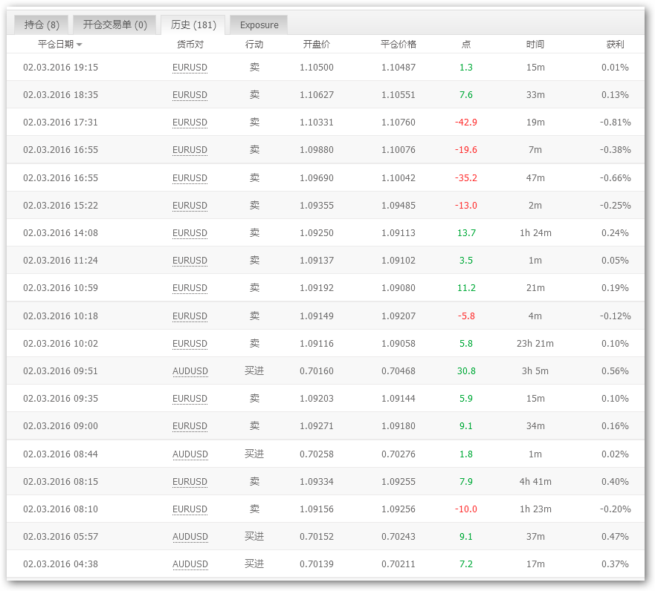Image resolution: width=655 pixels, height=591 pixels.
Task: Click the 开盘价 column header
Action: (316, 45)
